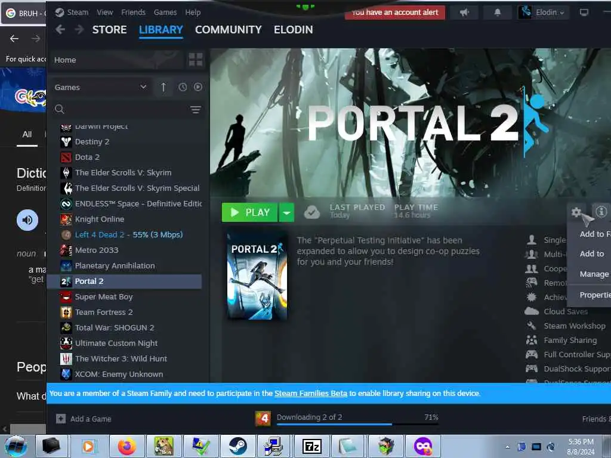Expand the Elodin account dropdown
Screen dimensions: 611x458
coord(544,13)
